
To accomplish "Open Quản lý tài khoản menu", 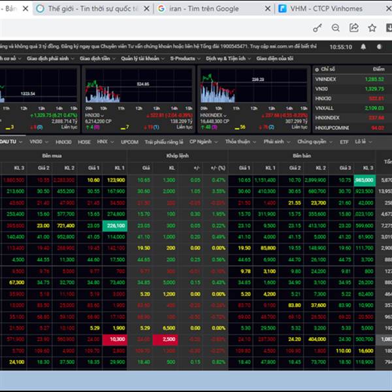I will 142,59.
